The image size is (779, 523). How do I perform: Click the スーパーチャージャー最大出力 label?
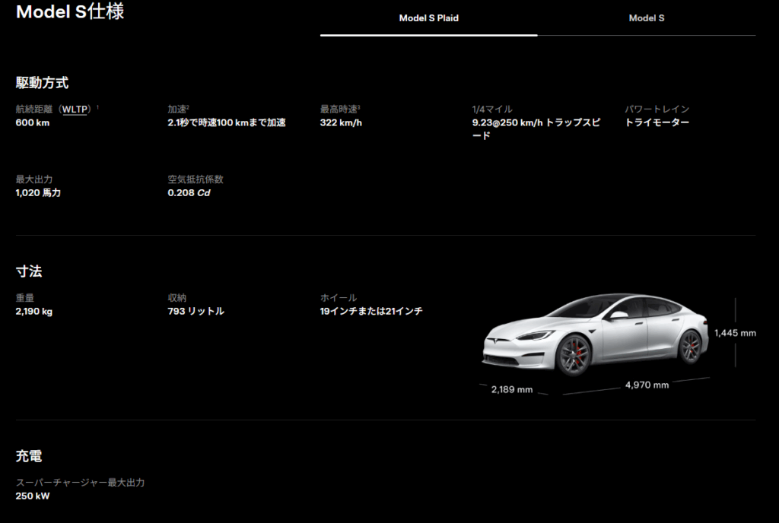[x=80, y=482]
